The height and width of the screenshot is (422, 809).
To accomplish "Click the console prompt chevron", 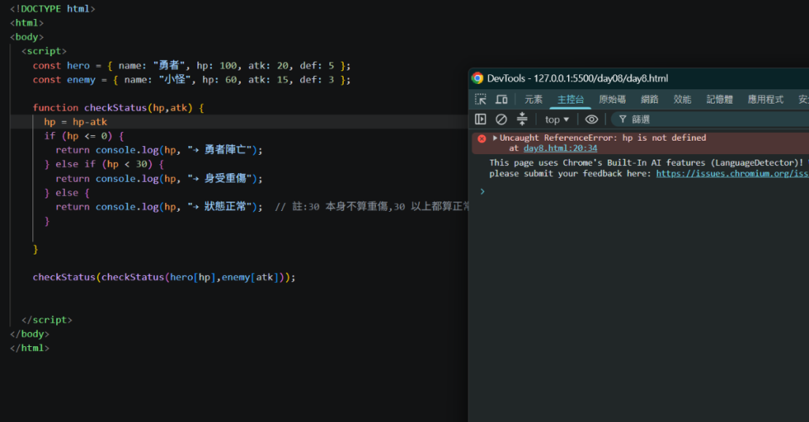I will pyautogui.click(x=483, y=191).
